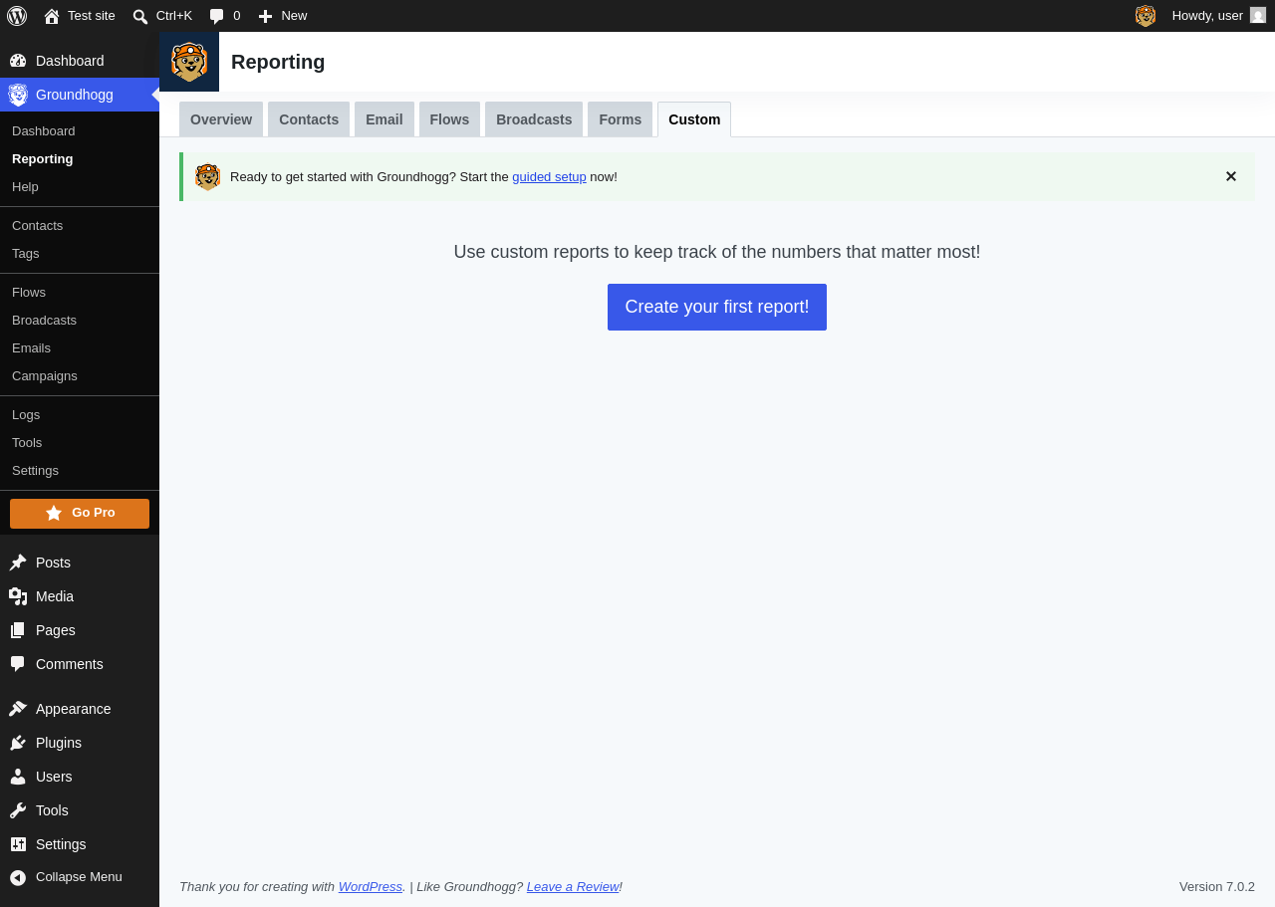The width and height of the screenshot is (1275, 907).
Task: Select the Custom reporting tab
Action: (x=694, y=119)
